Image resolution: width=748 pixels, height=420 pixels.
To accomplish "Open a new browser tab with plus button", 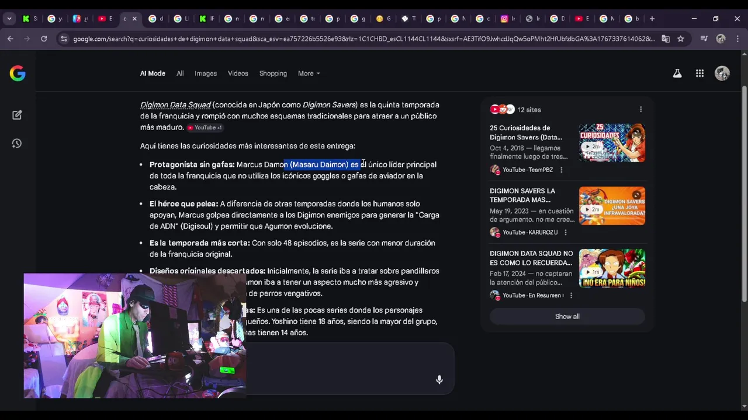I will click(652, 19).
